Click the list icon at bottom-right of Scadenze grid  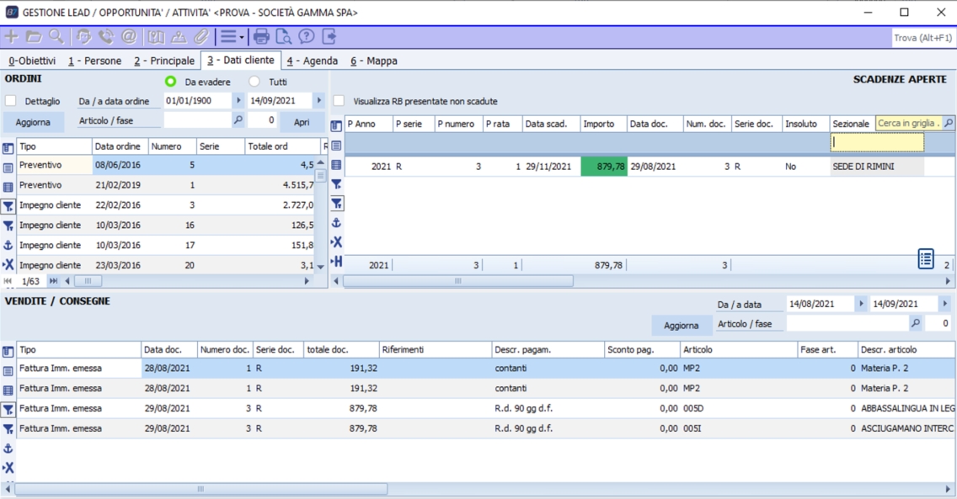click(926, 259)
